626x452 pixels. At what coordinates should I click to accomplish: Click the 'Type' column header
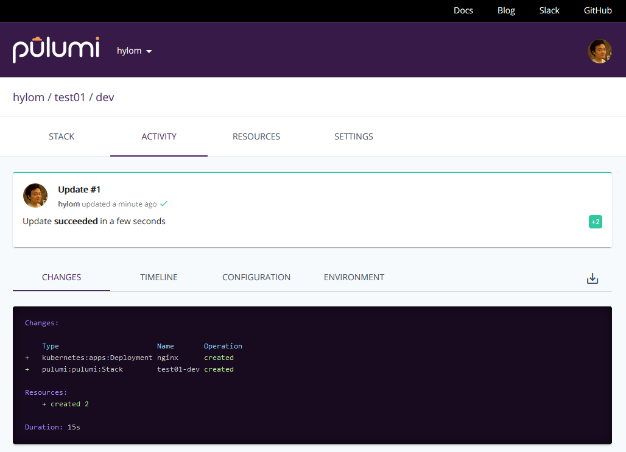51,346
